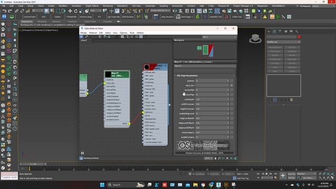336x189 pixels.
Task: Click the Set Keys large plus button
Action: pos(283,176)
